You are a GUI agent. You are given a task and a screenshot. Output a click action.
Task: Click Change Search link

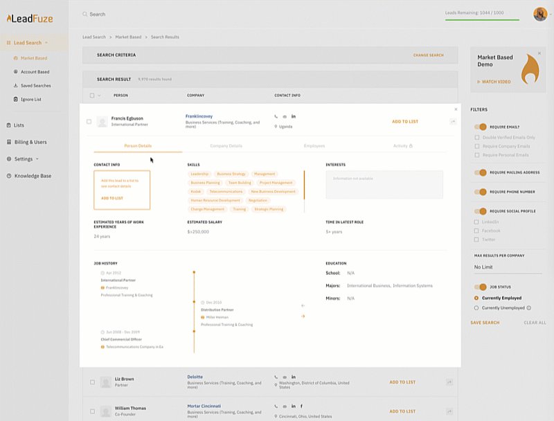[x=428, y=55]
